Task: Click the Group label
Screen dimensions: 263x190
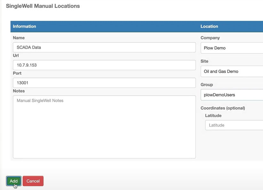Action: [x=207, y=85]
